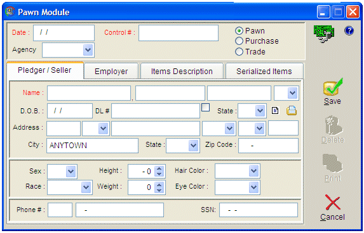
Task: Open the Items Description tab
Action: [x=182, y=71]
